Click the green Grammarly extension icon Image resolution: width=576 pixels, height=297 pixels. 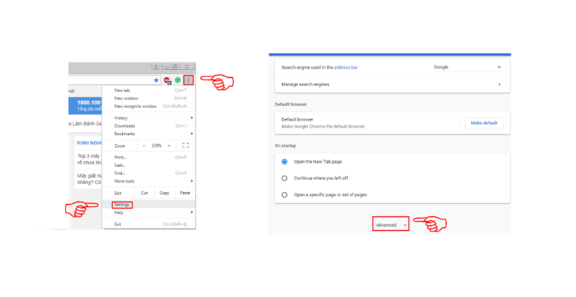pyautogui.click(x=178, y=80)
